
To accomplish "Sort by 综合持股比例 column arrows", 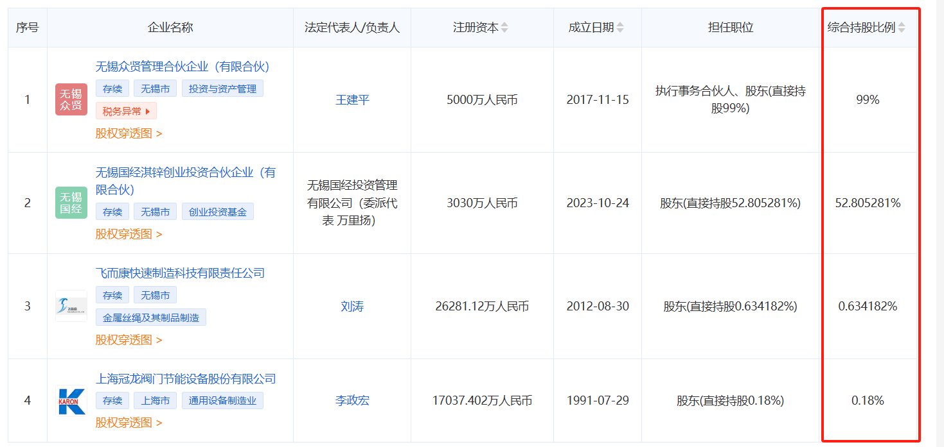I will [902, 28].
